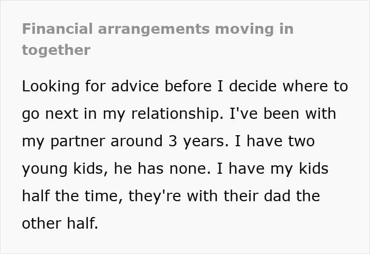Click the word "together" in the title
The width and height of the screenshot is (370, 254).
[x=56, y=50]
